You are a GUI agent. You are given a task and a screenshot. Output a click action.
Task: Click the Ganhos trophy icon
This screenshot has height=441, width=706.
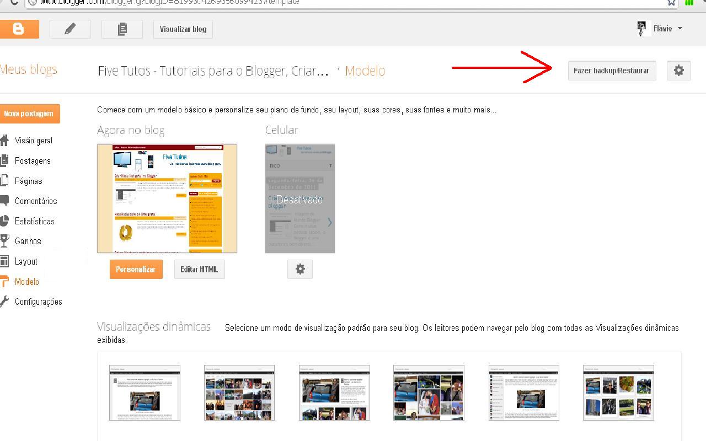point(4,241)
